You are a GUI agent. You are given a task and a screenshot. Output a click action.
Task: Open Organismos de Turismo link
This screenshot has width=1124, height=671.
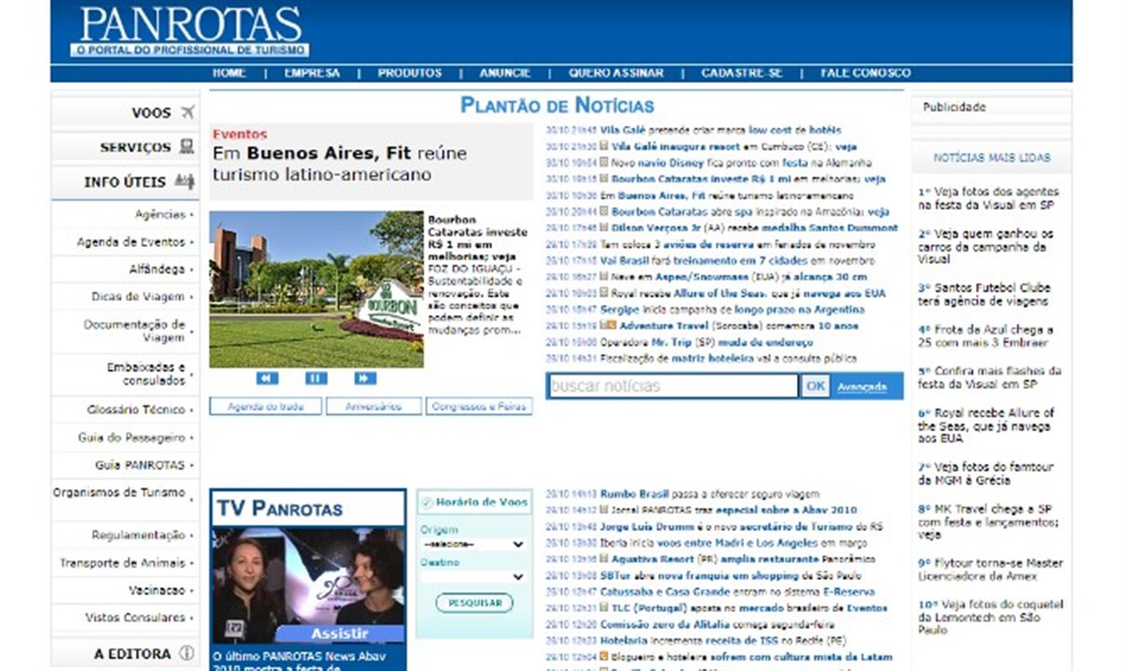[119, 492]
